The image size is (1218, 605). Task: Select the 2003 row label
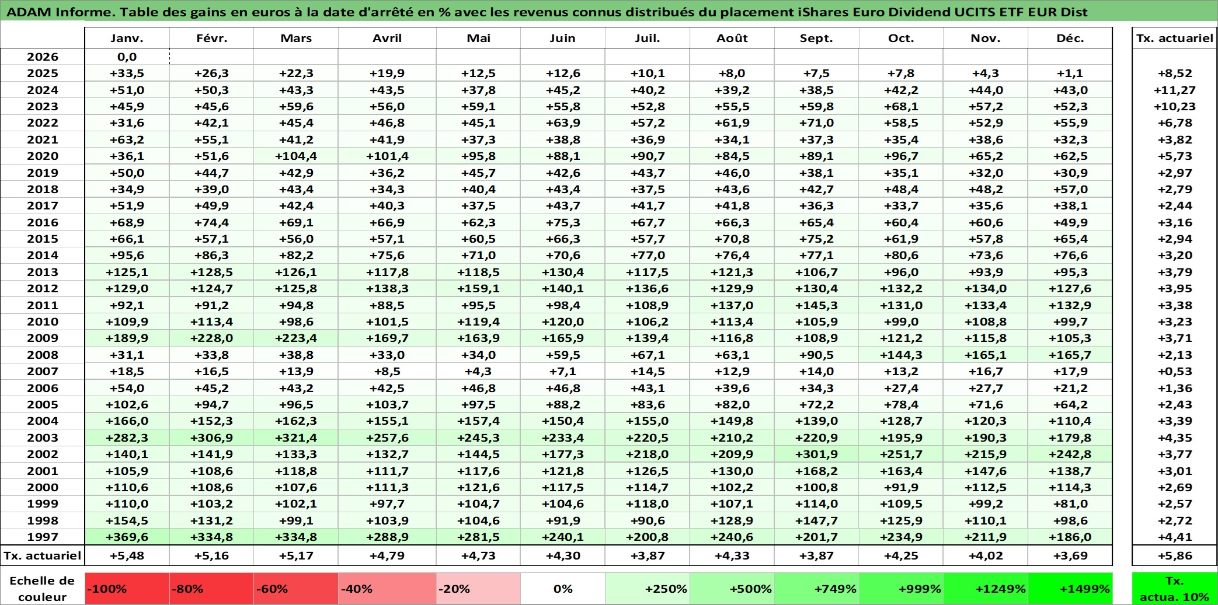43,438
